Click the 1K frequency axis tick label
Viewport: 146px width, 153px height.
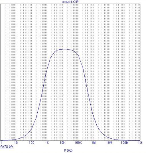tap(47, 143)
